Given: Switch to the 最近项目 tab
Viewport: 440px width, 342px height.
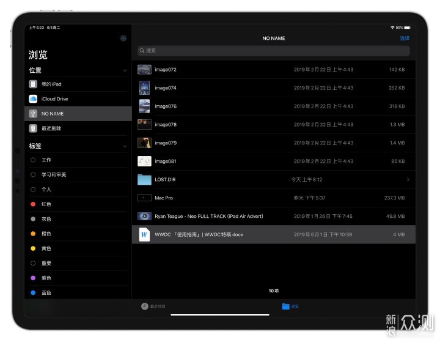Looking at the screenshot, I should [153, 306].
